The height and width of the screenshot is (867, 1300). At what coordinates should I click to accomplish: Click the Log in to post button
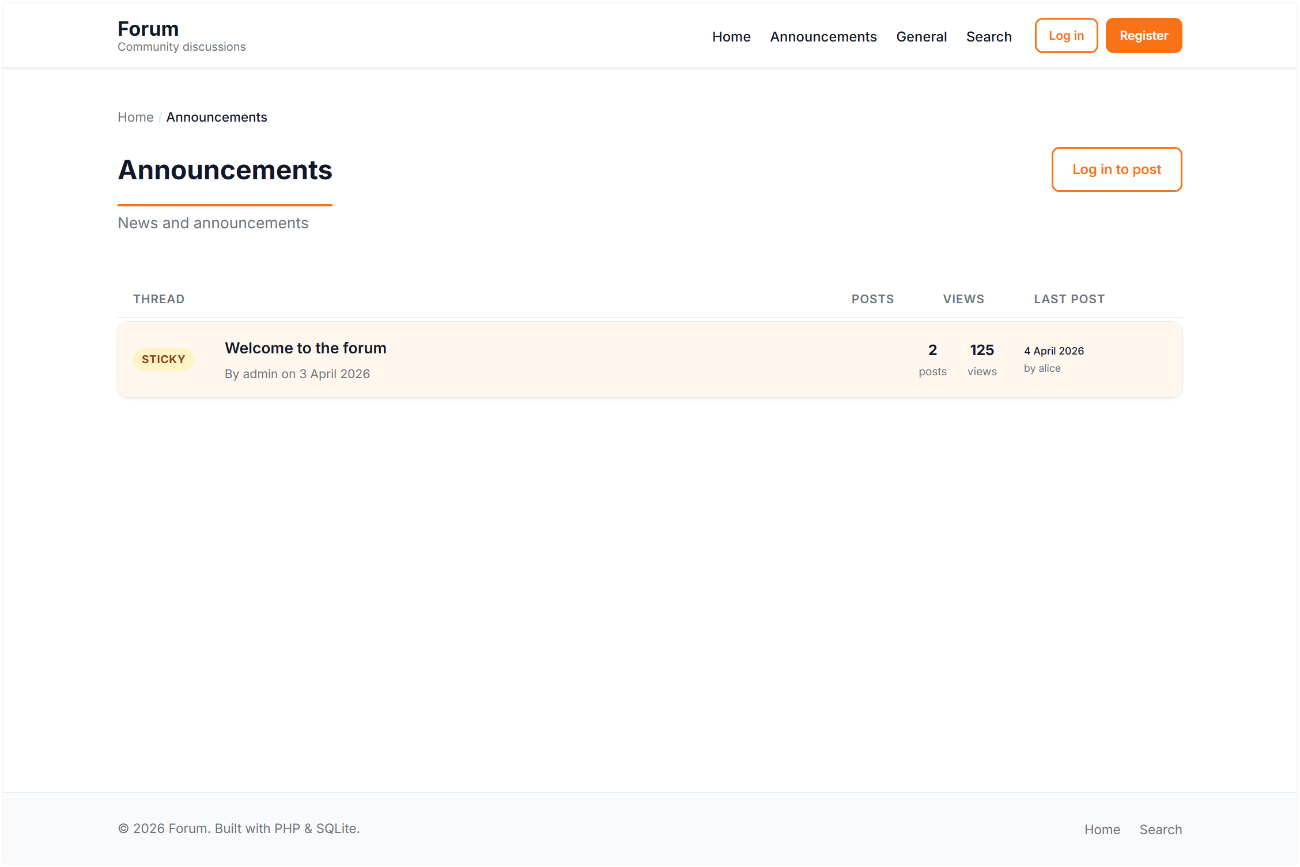(x=1116, y=169)
